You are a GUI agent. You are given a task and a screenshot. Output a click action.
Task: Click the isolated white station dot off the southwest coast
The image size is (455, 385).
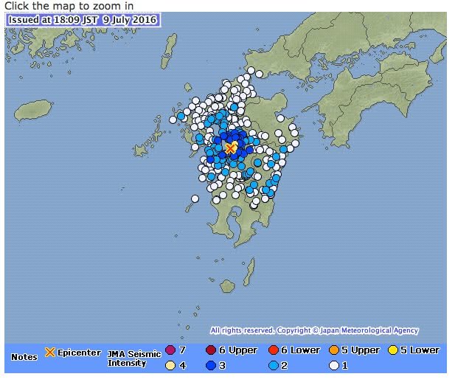point(195,198)
